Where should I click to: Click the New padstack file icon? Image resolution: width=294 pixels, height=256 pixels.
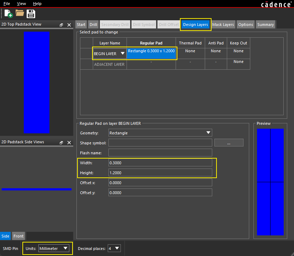click(x=9, y=14)
